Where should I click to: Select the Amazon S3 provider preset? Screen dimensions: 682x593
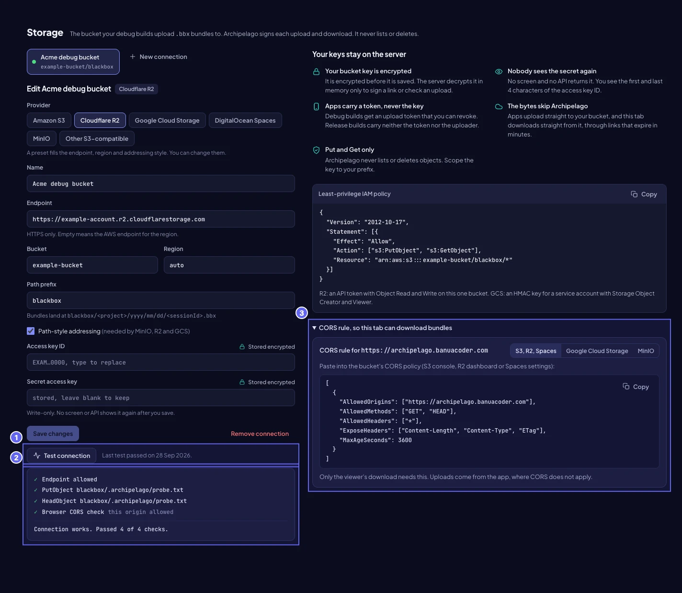pyautogui.click(x=49, y=120)
